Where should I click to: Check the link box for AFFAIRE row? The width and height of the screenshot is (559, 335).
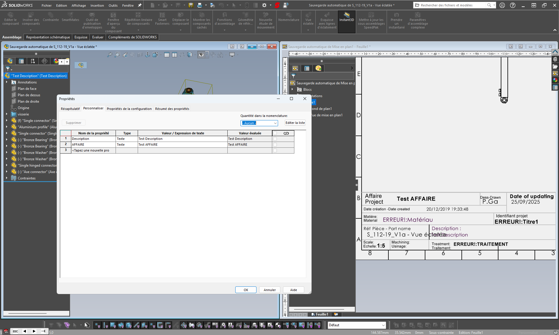pyautogui.click(x=275, y=145)
